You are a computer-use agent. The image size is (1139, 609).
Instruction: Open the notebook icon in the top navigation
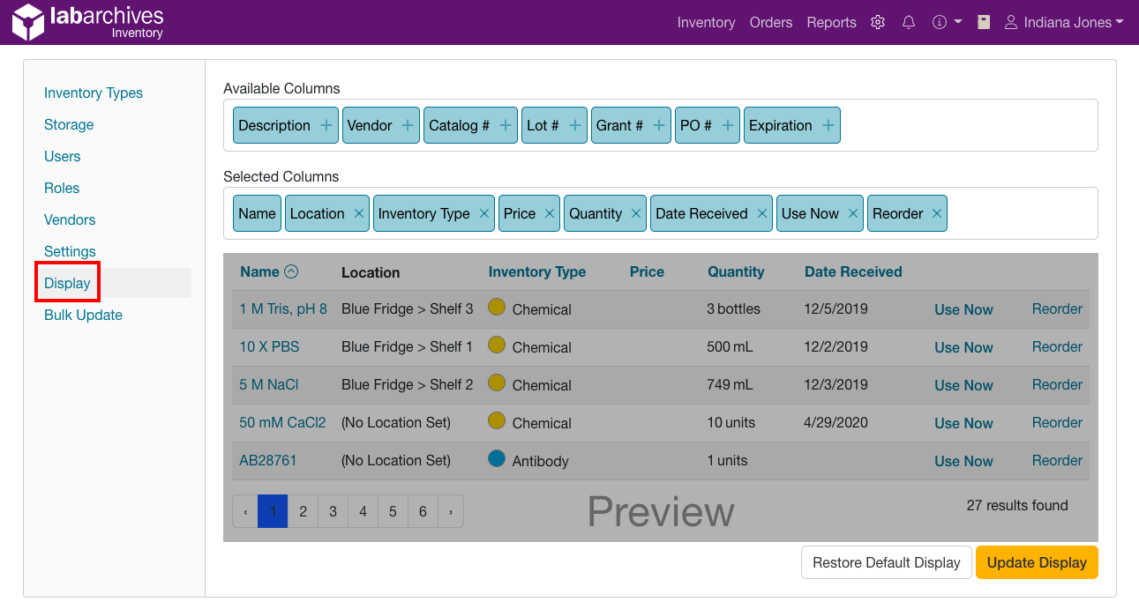pos(983,22)
